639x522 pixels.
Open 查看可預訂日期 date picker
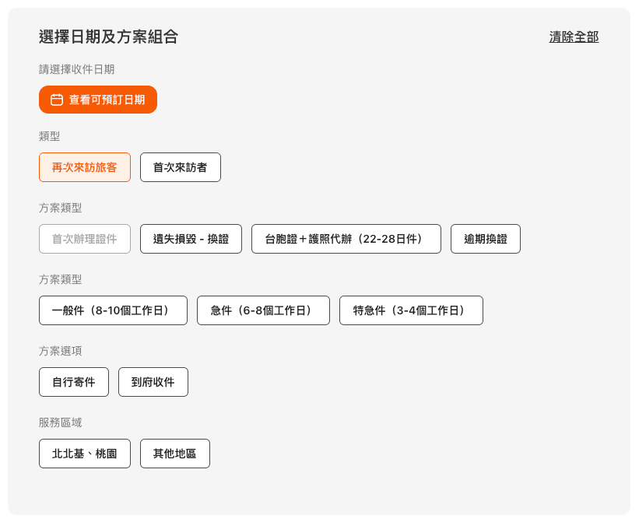point(107,100)
